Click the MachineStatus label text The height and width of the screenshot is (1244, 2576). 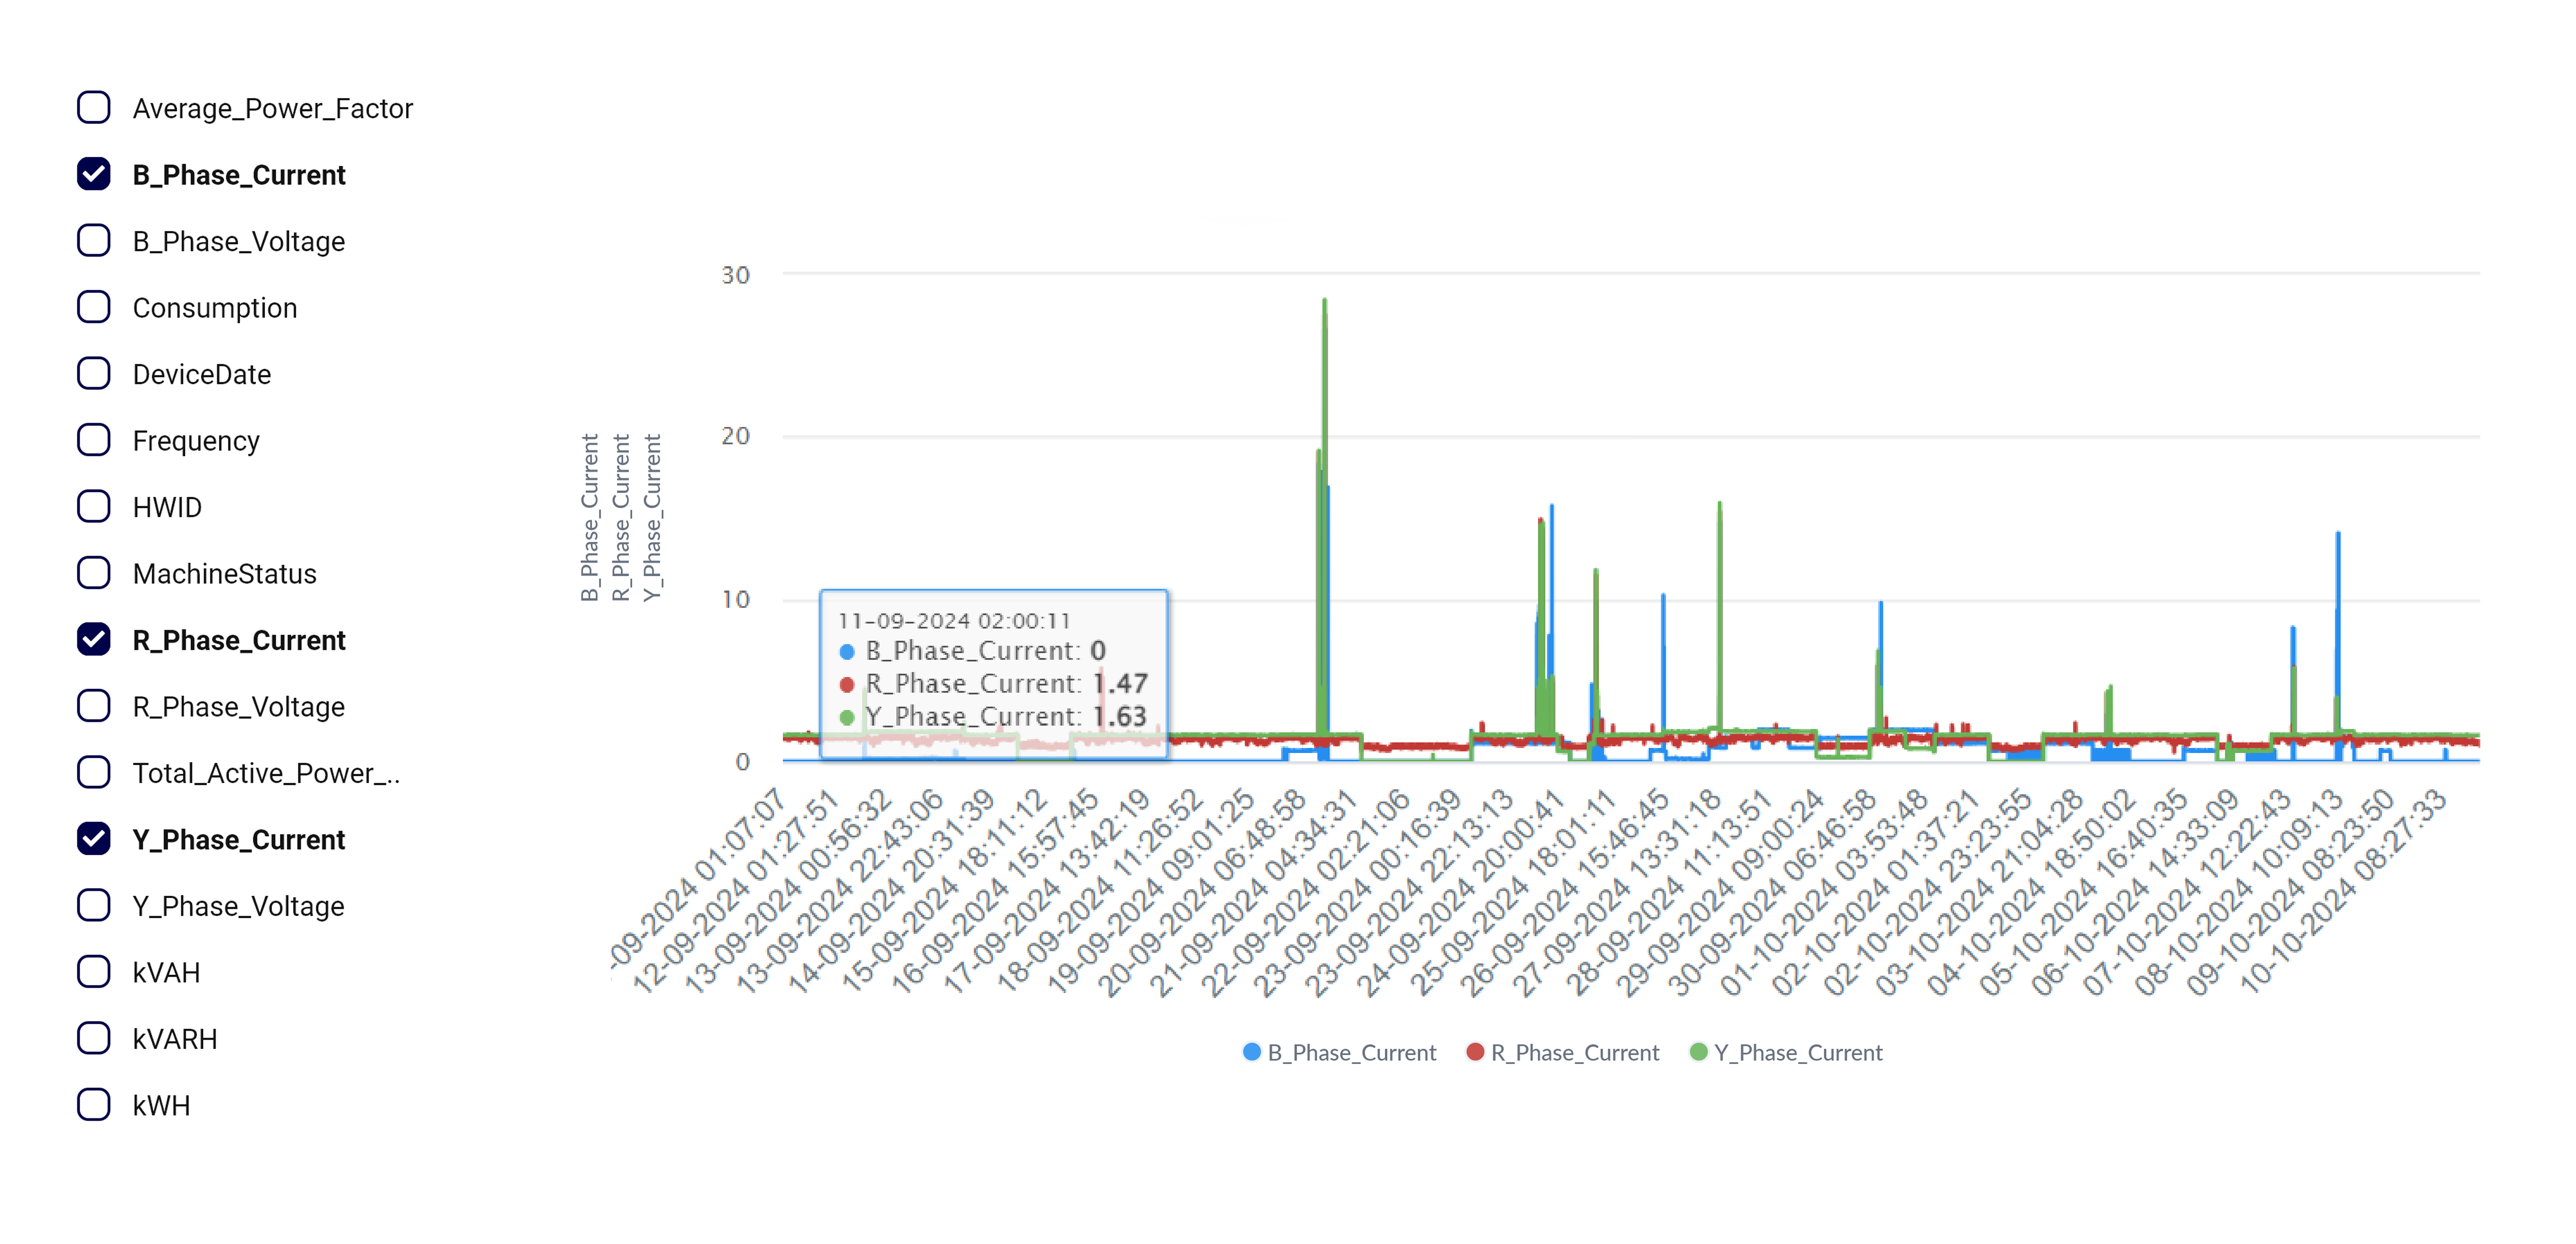pyautogui.click(x=225, y=573)
